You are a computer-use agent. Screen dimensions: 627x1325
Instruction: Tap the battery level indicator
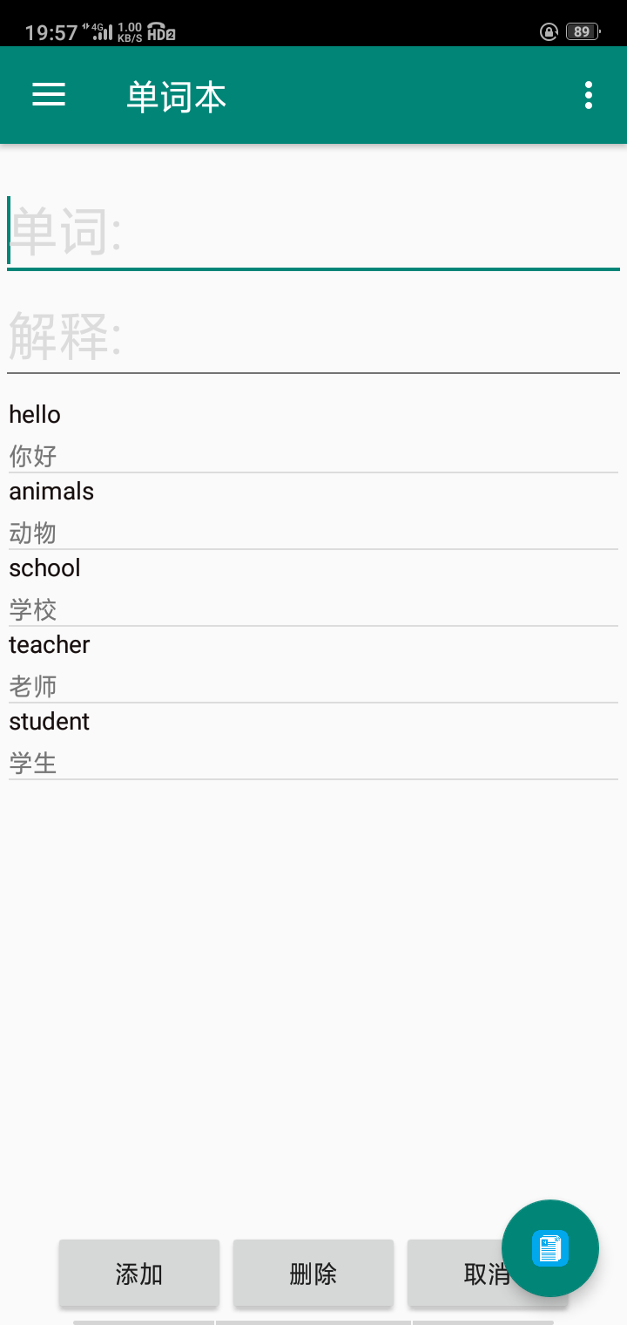click(582, 32)
